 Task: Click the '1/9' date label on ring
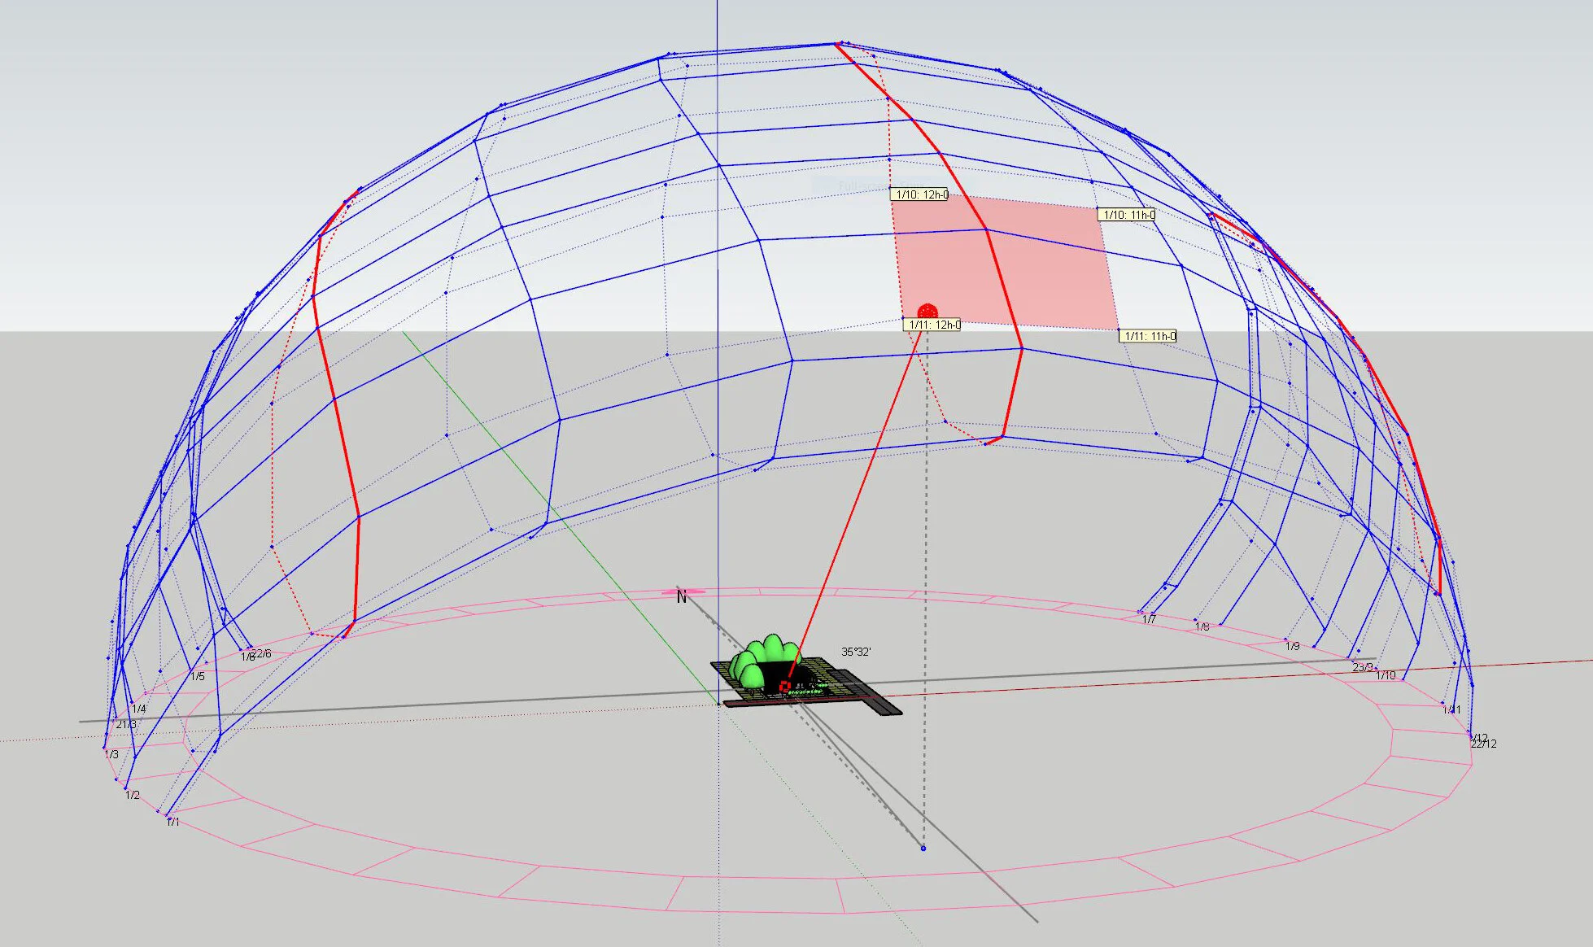tap(1292, 646)
